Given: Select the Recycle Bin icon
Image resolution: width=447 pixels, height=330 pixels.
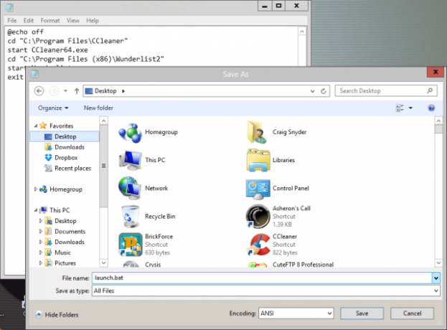Looking at the screenshot, I should [131, 217].
